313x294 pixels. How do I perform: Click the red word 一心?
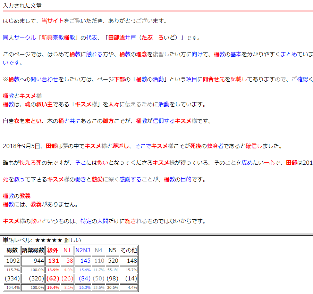(269, 163)
